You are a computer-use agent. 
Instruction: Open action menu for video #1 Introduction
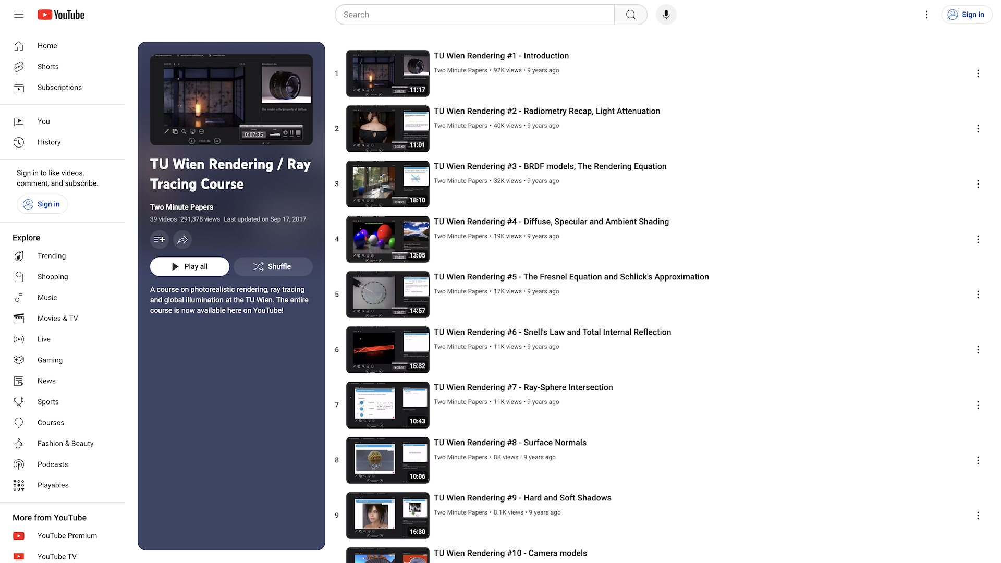click(x=978, y=74)
